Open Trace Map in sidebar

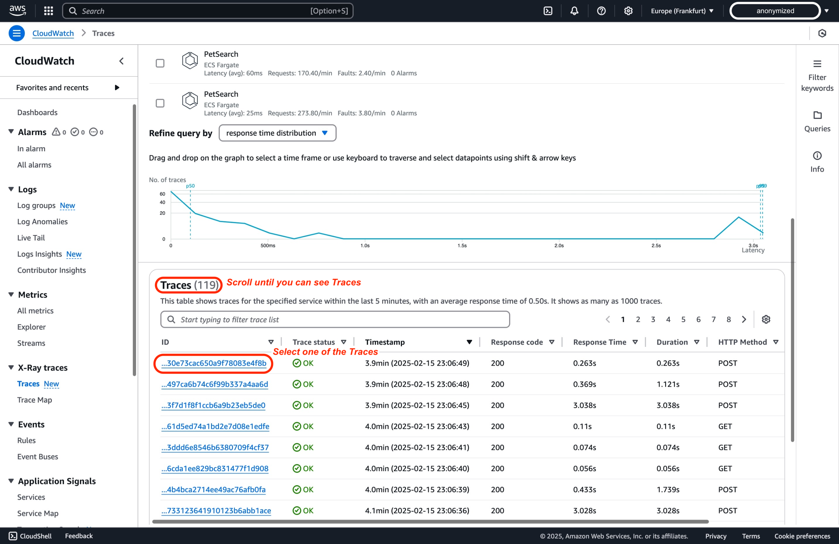(x=35, y=400)
